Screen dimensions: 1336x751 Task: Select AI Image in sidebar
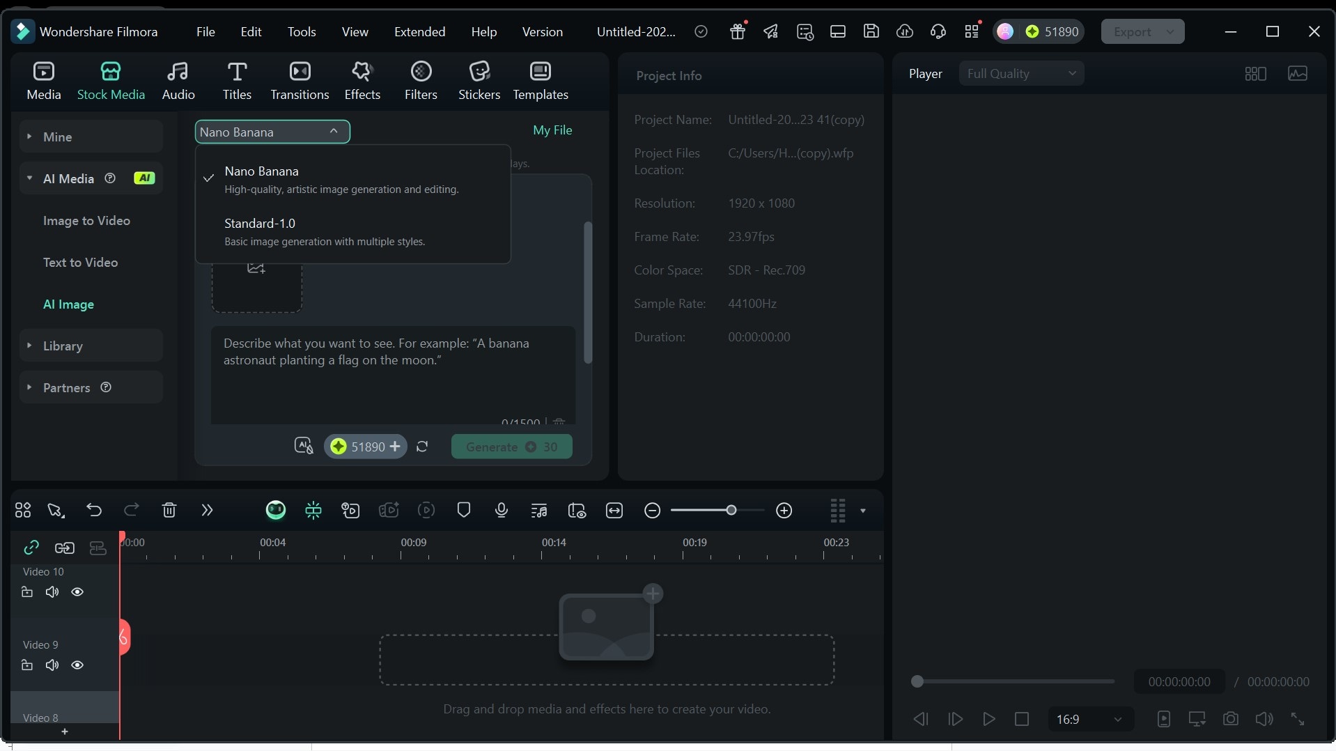[x=68, y=304]
